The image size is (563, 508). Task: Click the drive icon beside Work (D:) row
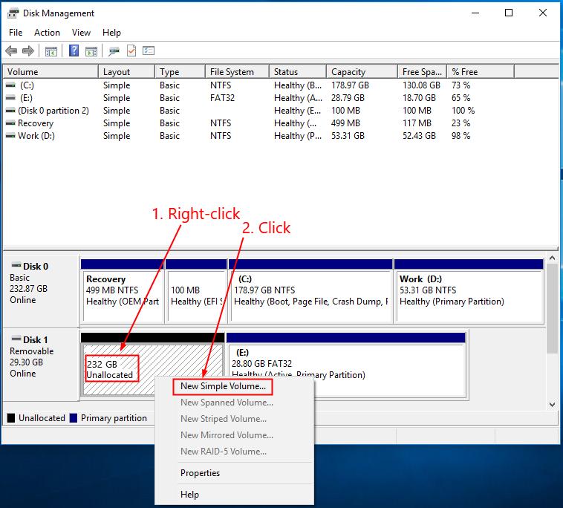(x=11, y=136)
